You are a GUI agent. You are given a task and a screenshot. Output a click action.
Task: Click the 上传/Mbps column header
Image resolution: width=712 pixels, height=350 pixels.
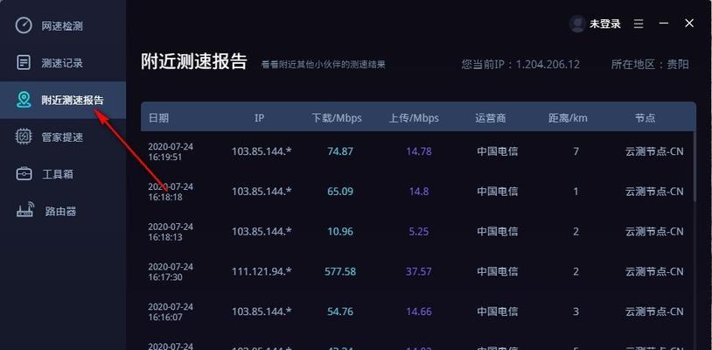click(414, 118)
